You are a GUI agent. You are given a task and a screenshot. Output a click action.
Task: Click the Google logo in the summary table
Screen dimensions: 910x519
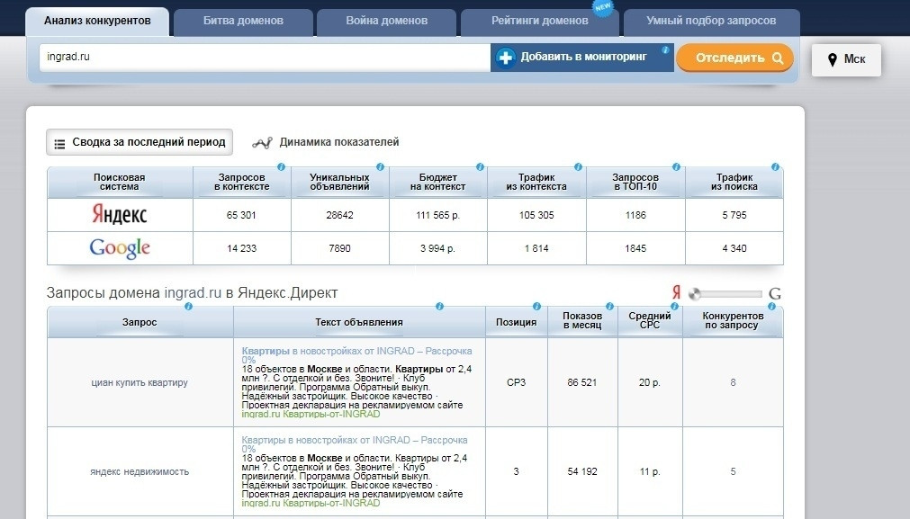coord(119,248)
